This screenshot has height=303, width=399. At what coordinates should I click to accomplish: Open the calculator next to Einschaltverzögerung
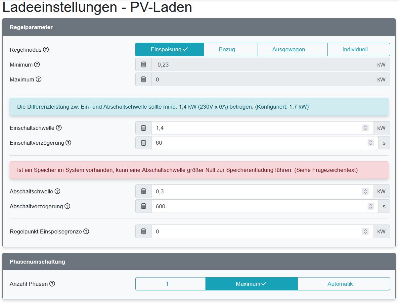[x=143, y=143]
